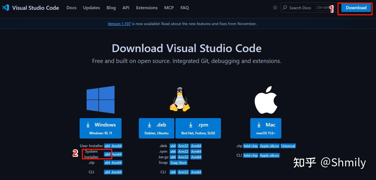Select Linux CLI x64 link

(173, 172)
